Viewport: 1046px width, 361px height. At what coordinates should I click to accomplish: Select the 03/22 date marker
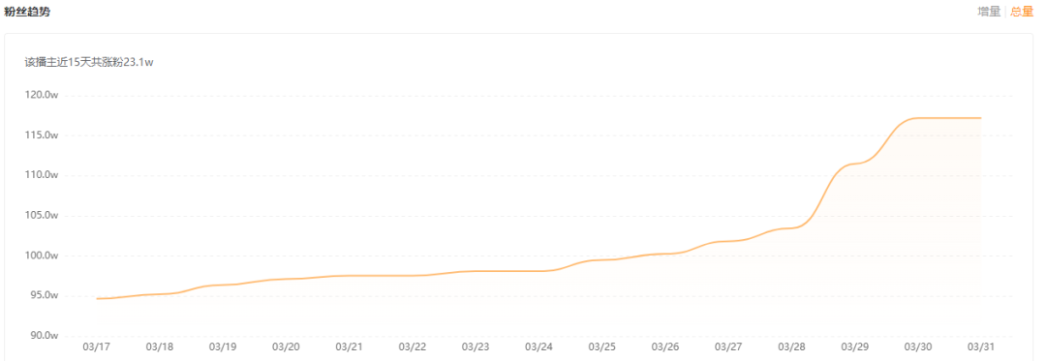tap(413, 347)
